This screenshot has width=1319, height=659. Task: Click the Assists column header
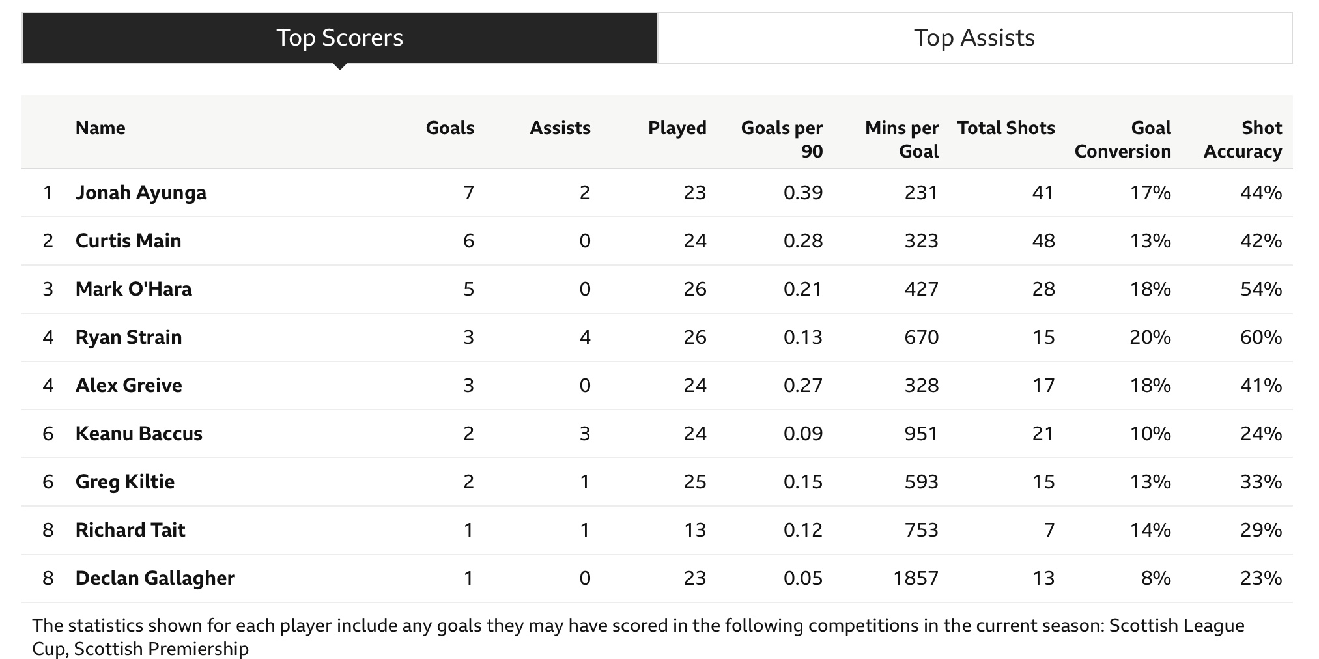[560, 128]
